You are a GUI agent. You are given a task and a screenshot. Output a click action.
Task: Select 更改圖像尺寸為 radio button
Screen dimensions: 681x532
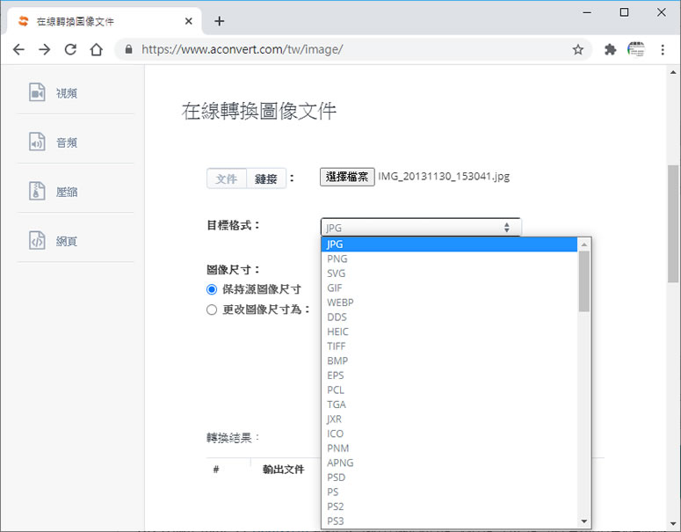pos(212,310)
